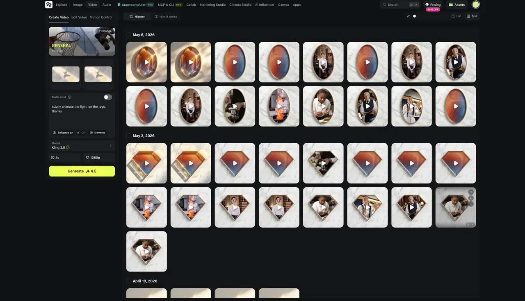
Task: Click the prompt text 'subtly animate the light'
Action: click(x=69, y=106)
